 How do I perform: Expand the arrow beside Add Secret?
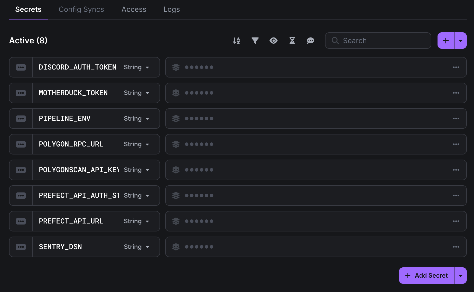click(461, 276)
